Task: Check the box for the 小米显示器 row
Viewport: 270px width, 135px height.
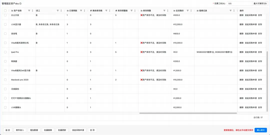Action: point(5,25)
